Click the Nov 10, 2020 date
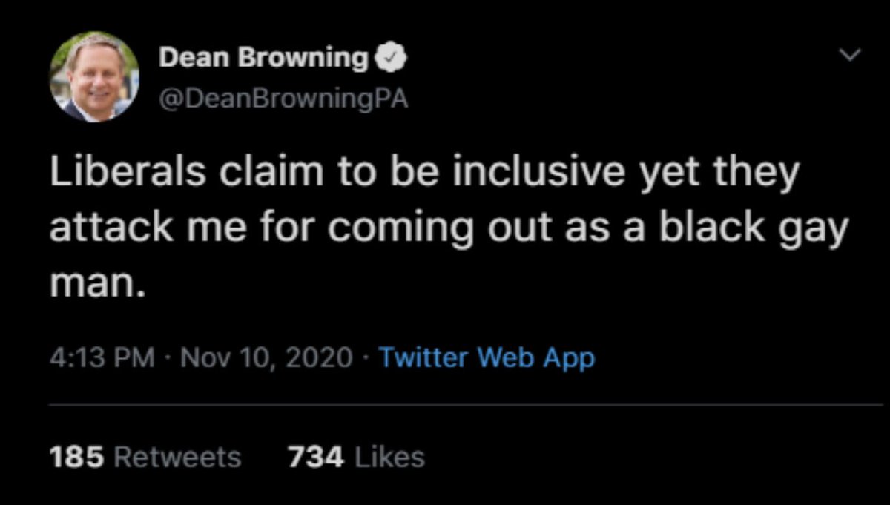 point(267,357)
